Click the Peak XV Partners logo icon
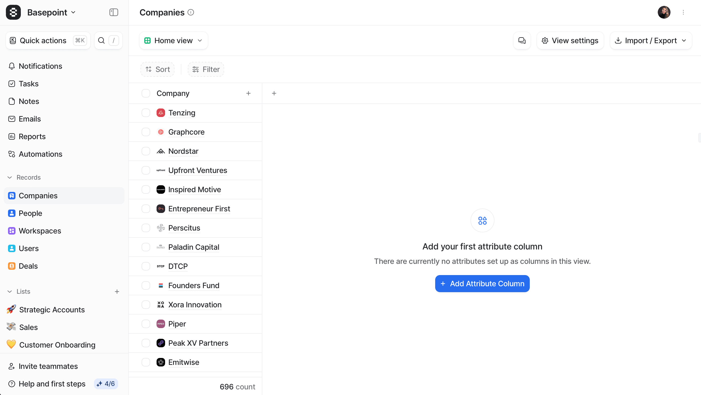Viewport: 701px width, 395px height. pos(161,343)
